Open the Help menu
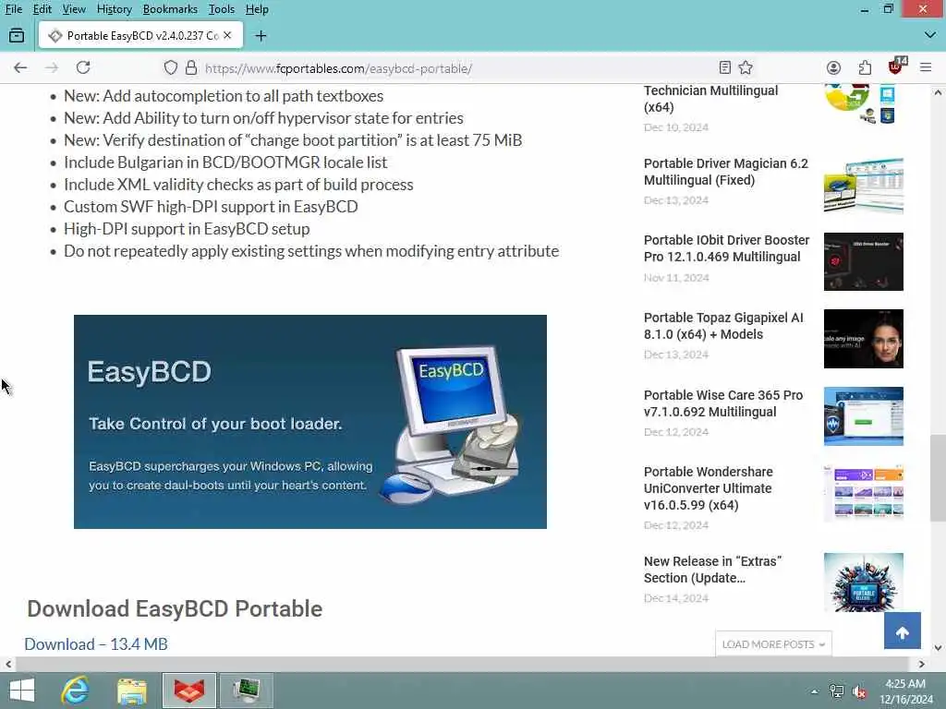 [x=257, y=9]
